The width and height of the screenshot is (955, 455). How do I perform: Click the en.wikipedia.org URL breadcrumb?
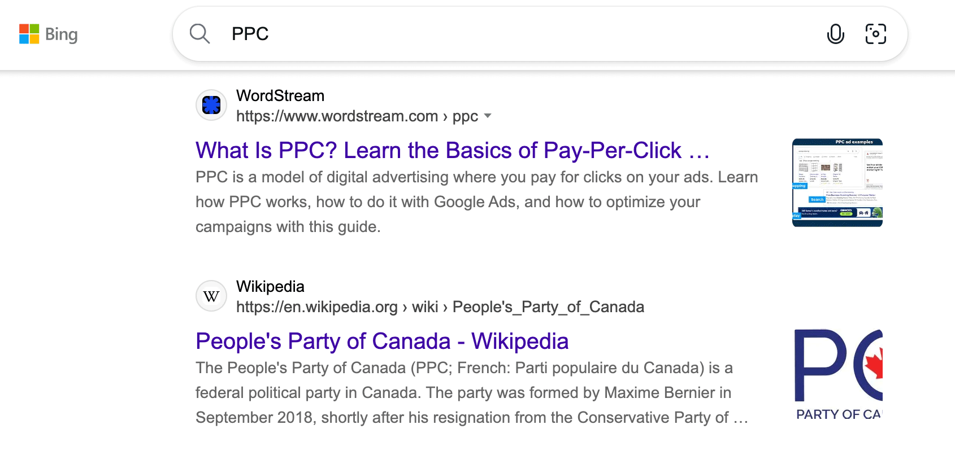pyautogui.click(x=317, y=307)
